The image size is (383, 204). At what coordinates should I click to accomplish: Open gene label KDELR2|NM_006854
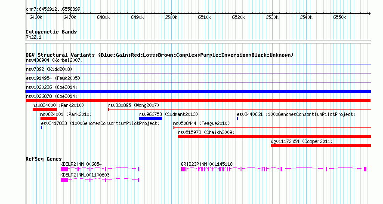click(81, 164)
